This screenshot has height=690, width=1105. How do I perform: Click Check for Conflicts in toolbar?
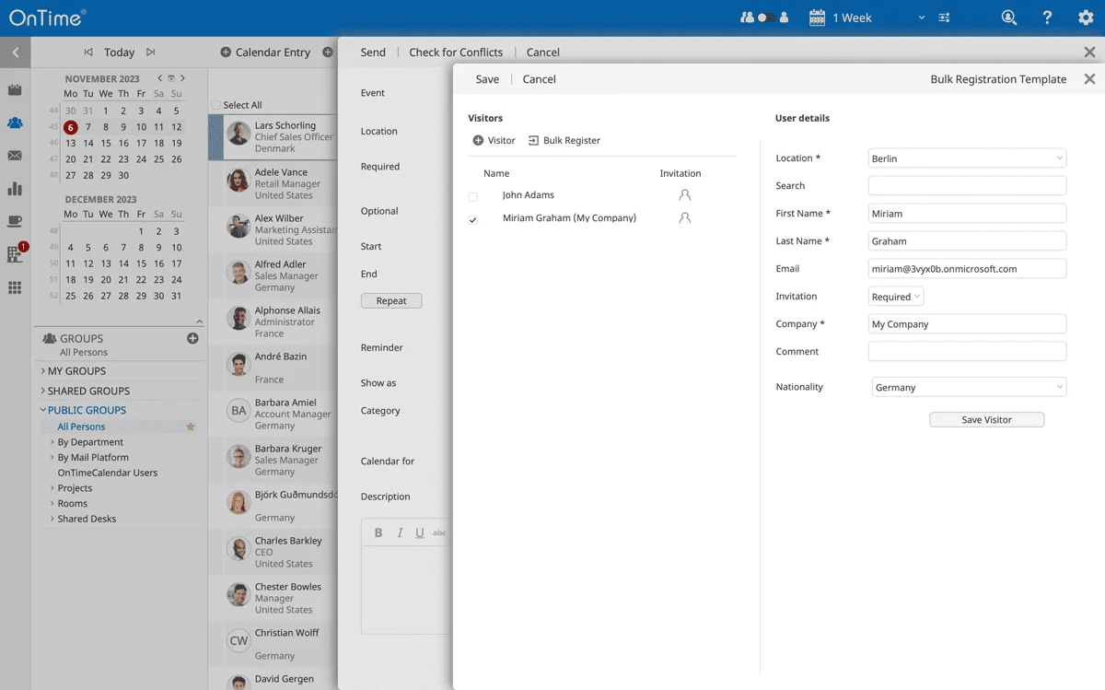[456, 53]
